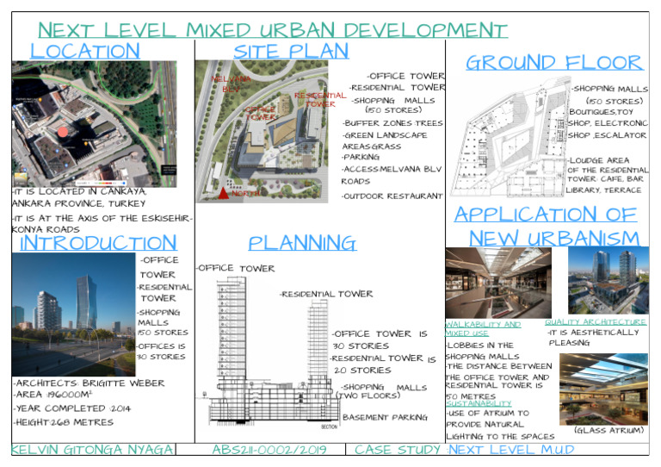
Task: Click 'Boutiques, toy' text beside ground floor plan
Action: point(601,112)
